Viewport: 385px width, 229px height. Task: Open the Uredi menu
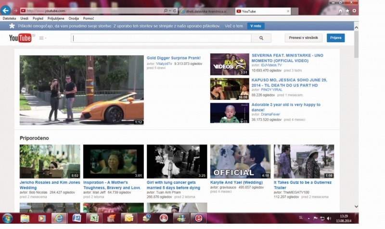pyautogui.click(x=25, y=18)
